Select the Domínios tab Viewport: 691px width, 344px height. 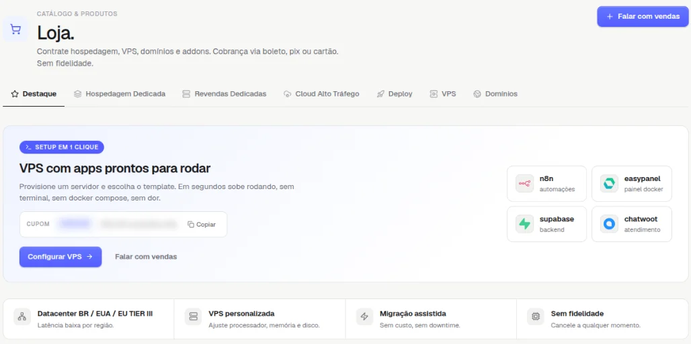[495, 94]
